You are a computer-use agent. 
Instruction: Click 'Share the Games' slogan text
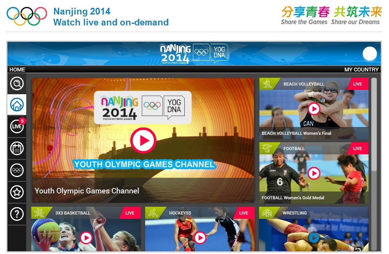pyautogui.click(x=304, y=22)
